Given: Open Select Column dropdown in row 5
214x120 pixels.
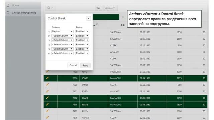Looking at the screenshot, I should 62,49.
